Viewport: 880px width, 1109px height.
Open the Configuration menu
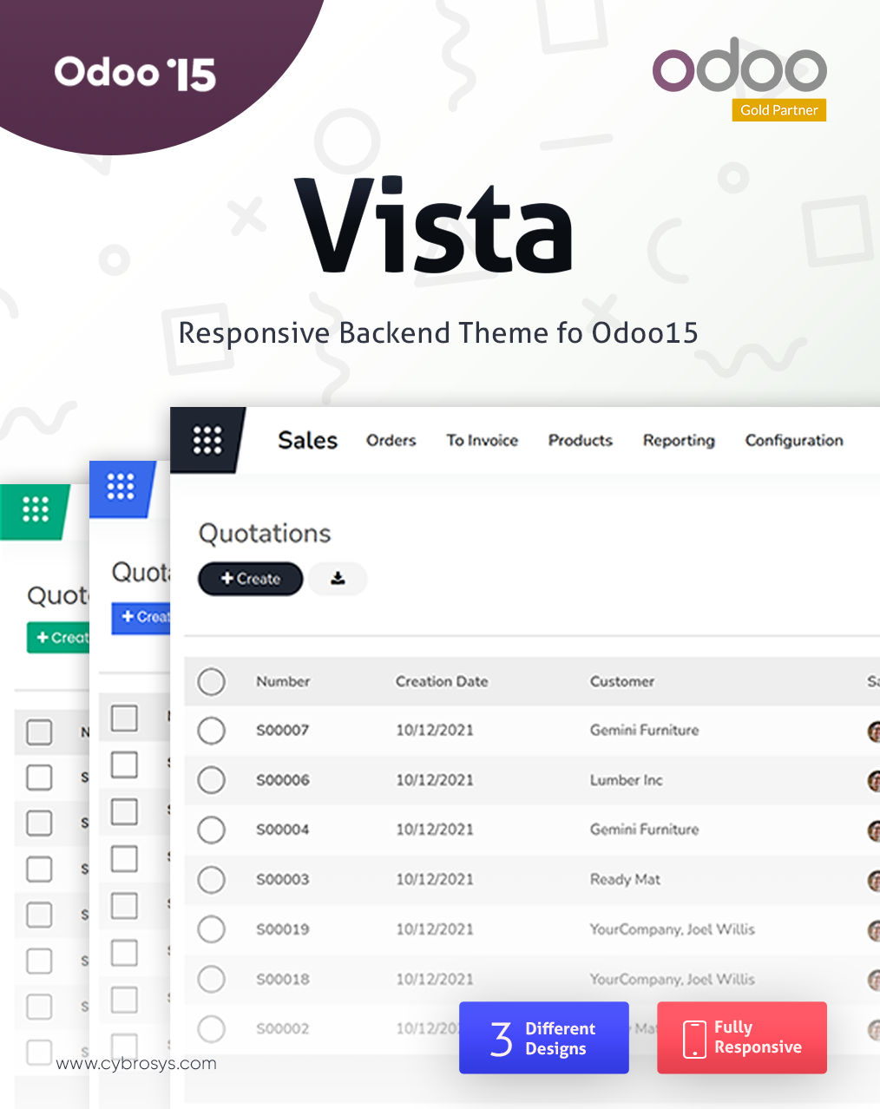click(794, 441)
